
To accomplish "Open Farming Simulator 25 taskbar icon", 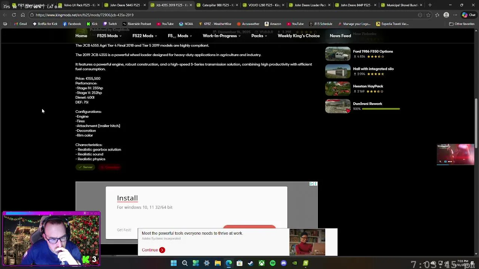I will click(x=306, y=263).
